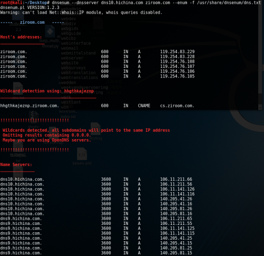This screenshot has width=264, height=256.
Task: Click name server IP 140.205.41.15
Action: [x=176, y=243]
